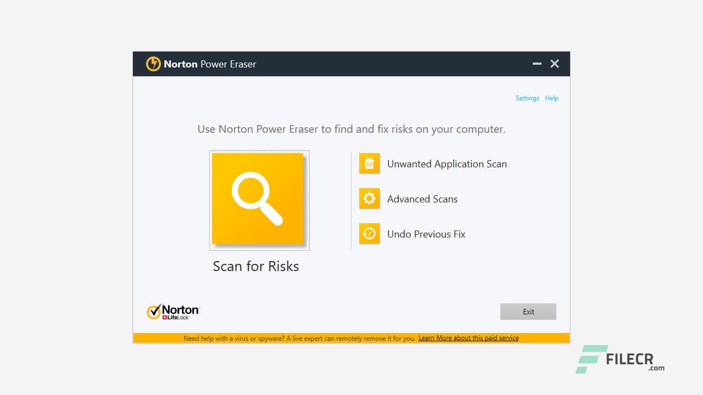This screenshot has width=703, height=395.
Task: Click the Advanced Scans gear icon
Action: (369, 198)
